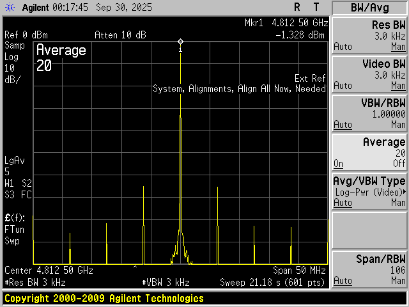The height and width of the screenshot is (307, 409).
Task: Toggle the Average 20 On/Off softkey
Action: 369,153
